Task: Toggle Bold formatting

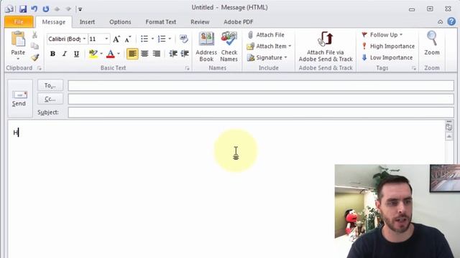Action: coord(52,54)
